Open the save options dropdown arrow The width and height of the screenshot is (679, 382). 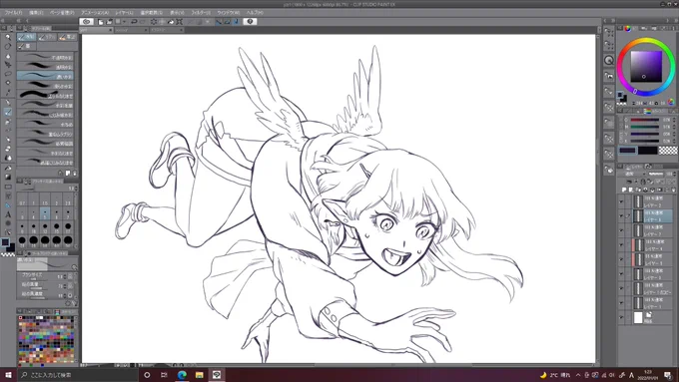(124, 21)
